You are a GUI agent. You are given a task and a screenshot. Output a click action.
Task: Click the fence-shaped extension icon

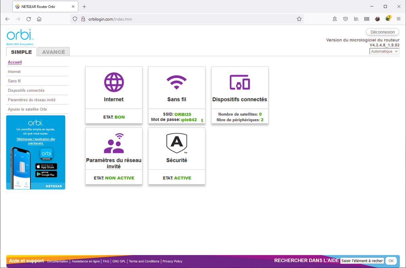click(367, 19)
